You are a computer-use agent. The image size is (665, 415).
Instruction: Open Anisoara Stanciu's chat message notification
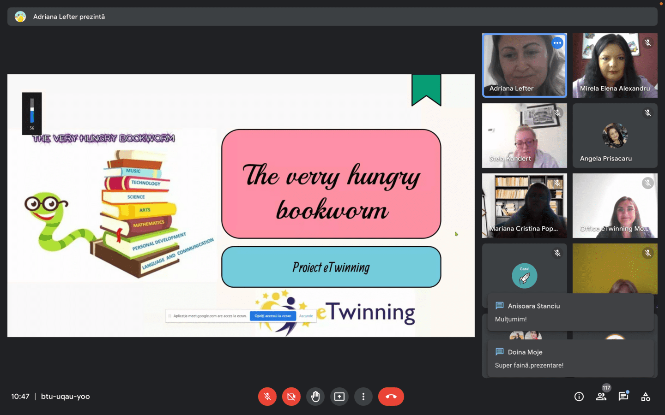[x=571, y=312]
